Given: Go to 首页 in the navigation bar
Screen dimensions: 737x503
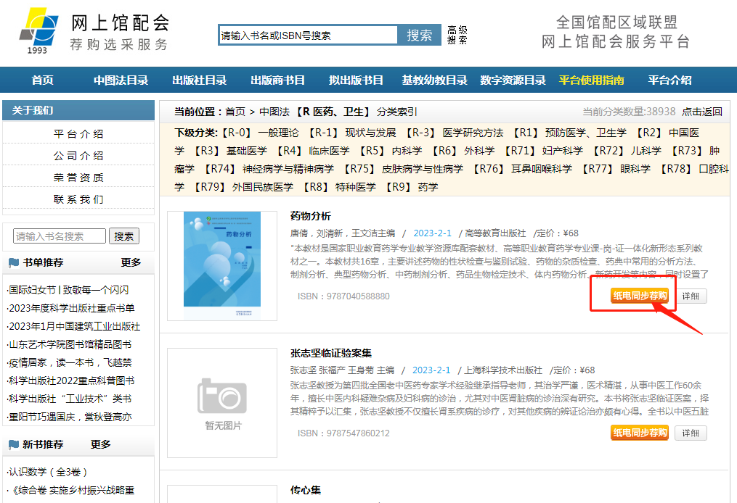Looking at the screenshot, I should pyautogui.click(x=42, y=80).
